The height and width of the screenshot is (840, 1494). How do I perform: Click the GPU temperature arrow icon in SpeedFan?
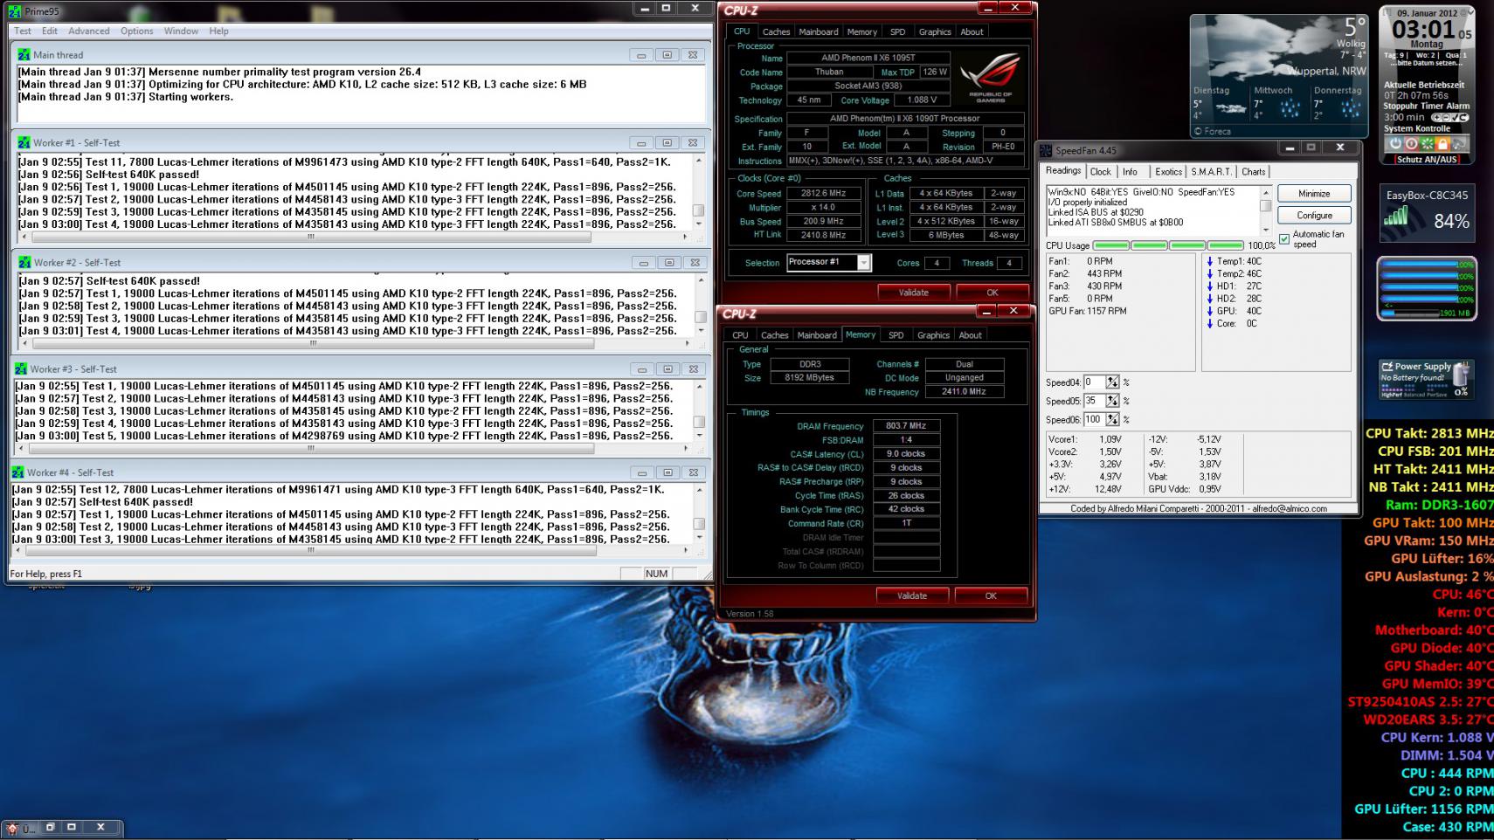1209,311
